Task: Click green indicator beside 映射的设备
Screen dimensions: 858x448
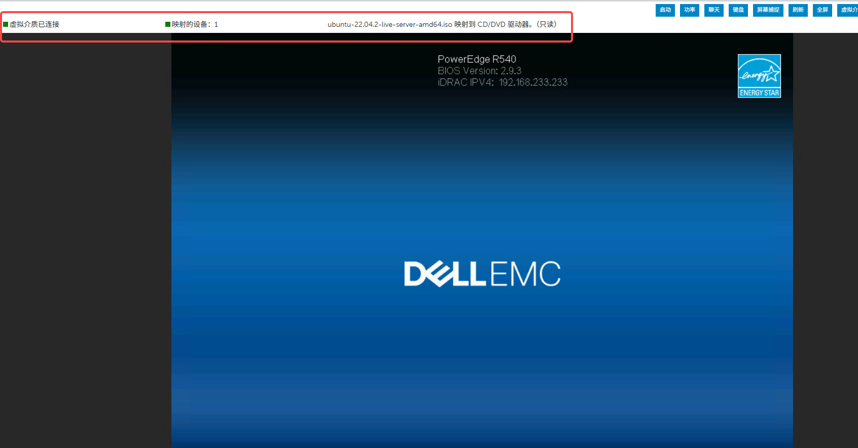Action: coord(168,24)
